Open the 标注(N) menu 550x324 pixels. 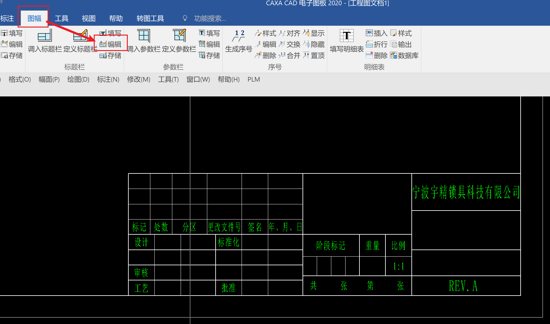click(x=108, y=79)
